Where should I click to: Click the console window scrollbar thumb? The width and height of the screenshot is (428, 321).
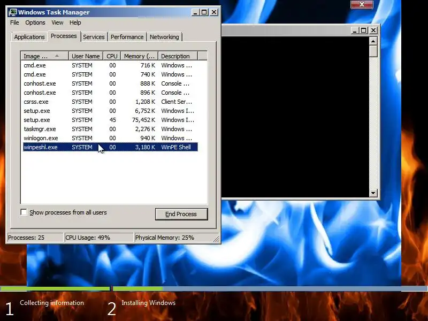click(373, 51)
